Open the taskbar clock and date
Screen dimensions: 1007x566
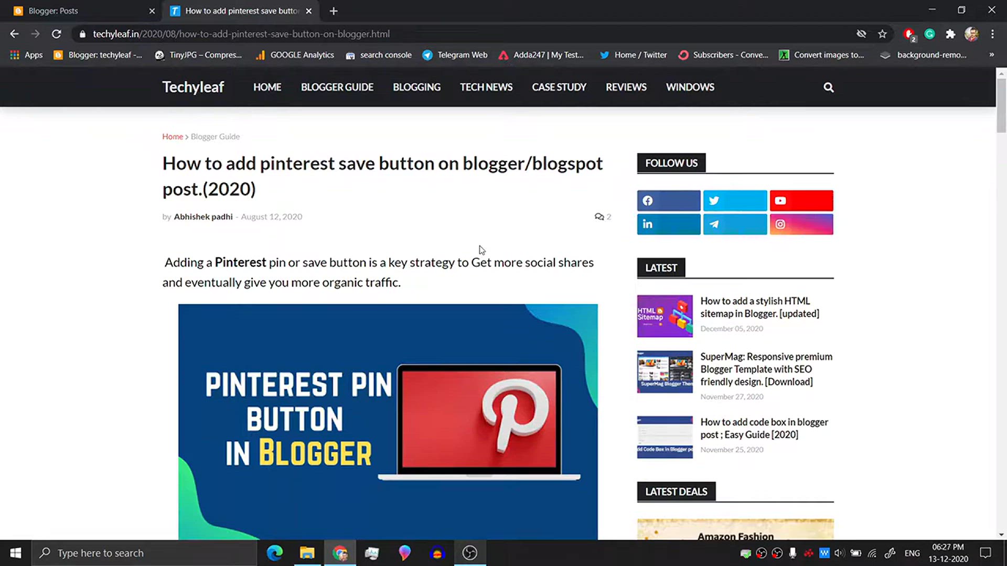point(948,553)
